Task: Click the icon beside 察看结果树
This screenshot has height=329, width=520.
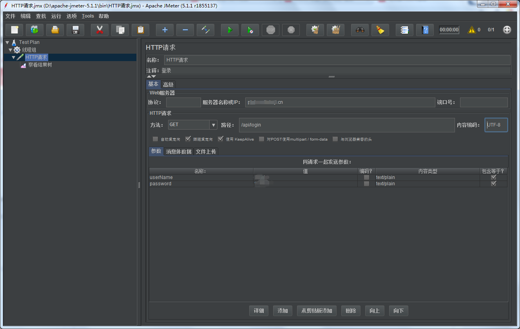Action: tap(23, 65)
